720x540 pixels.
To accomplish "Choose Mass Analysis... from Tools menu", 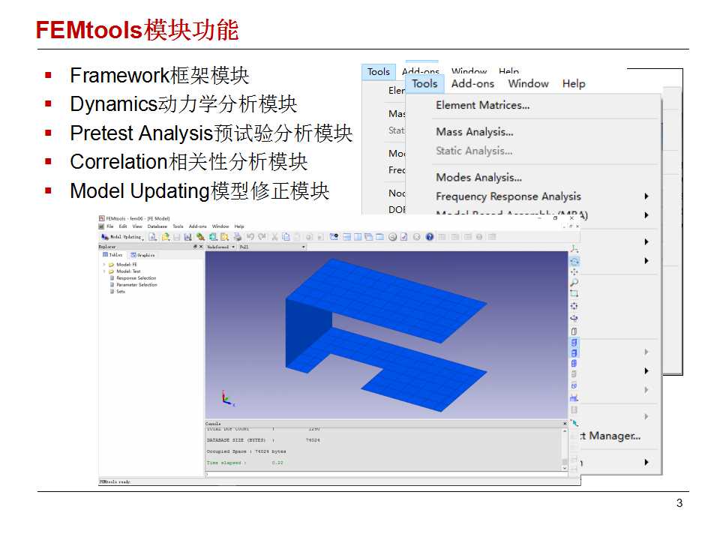I will [x=474, y=132].
